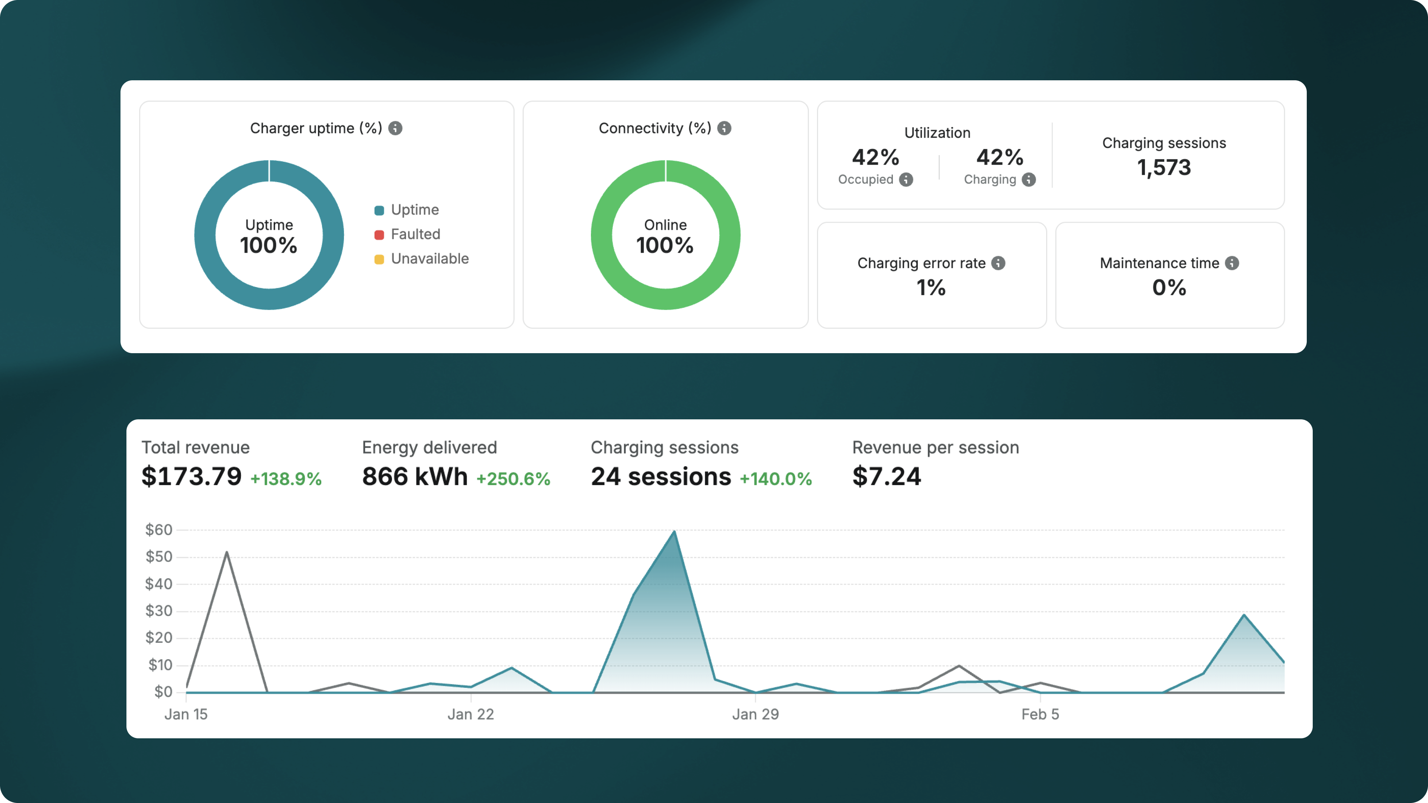Click the Maintenance time info icon
Image resolution: width=1428 pixels, height=803 pixels.
(x=1232, y=263)
